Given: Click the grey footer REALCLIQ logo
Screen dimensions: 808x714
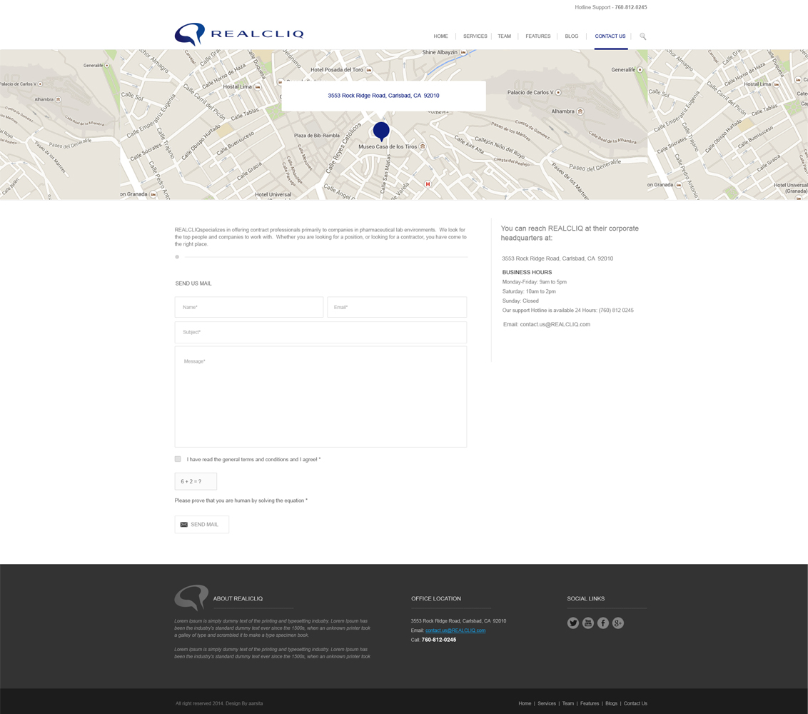Looking at the screenshot, I should point(191,598).
